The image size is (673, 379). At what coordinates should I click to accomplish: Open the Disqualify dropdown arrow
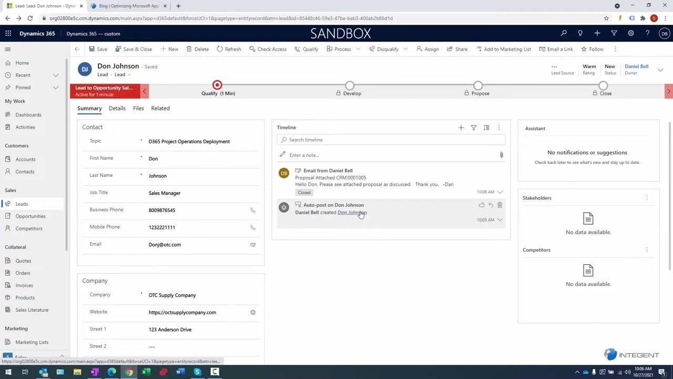point(405,49)
